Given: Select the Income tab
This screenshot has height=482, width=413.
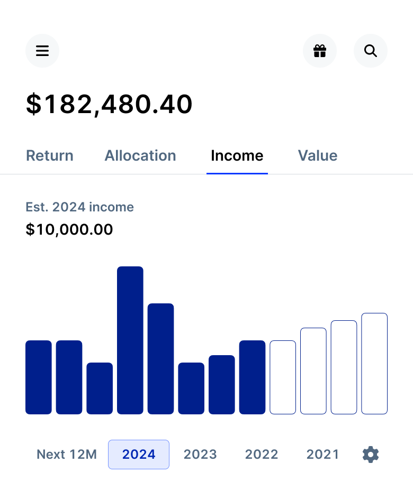Looking at the screenshot, I should click(237, 156).
